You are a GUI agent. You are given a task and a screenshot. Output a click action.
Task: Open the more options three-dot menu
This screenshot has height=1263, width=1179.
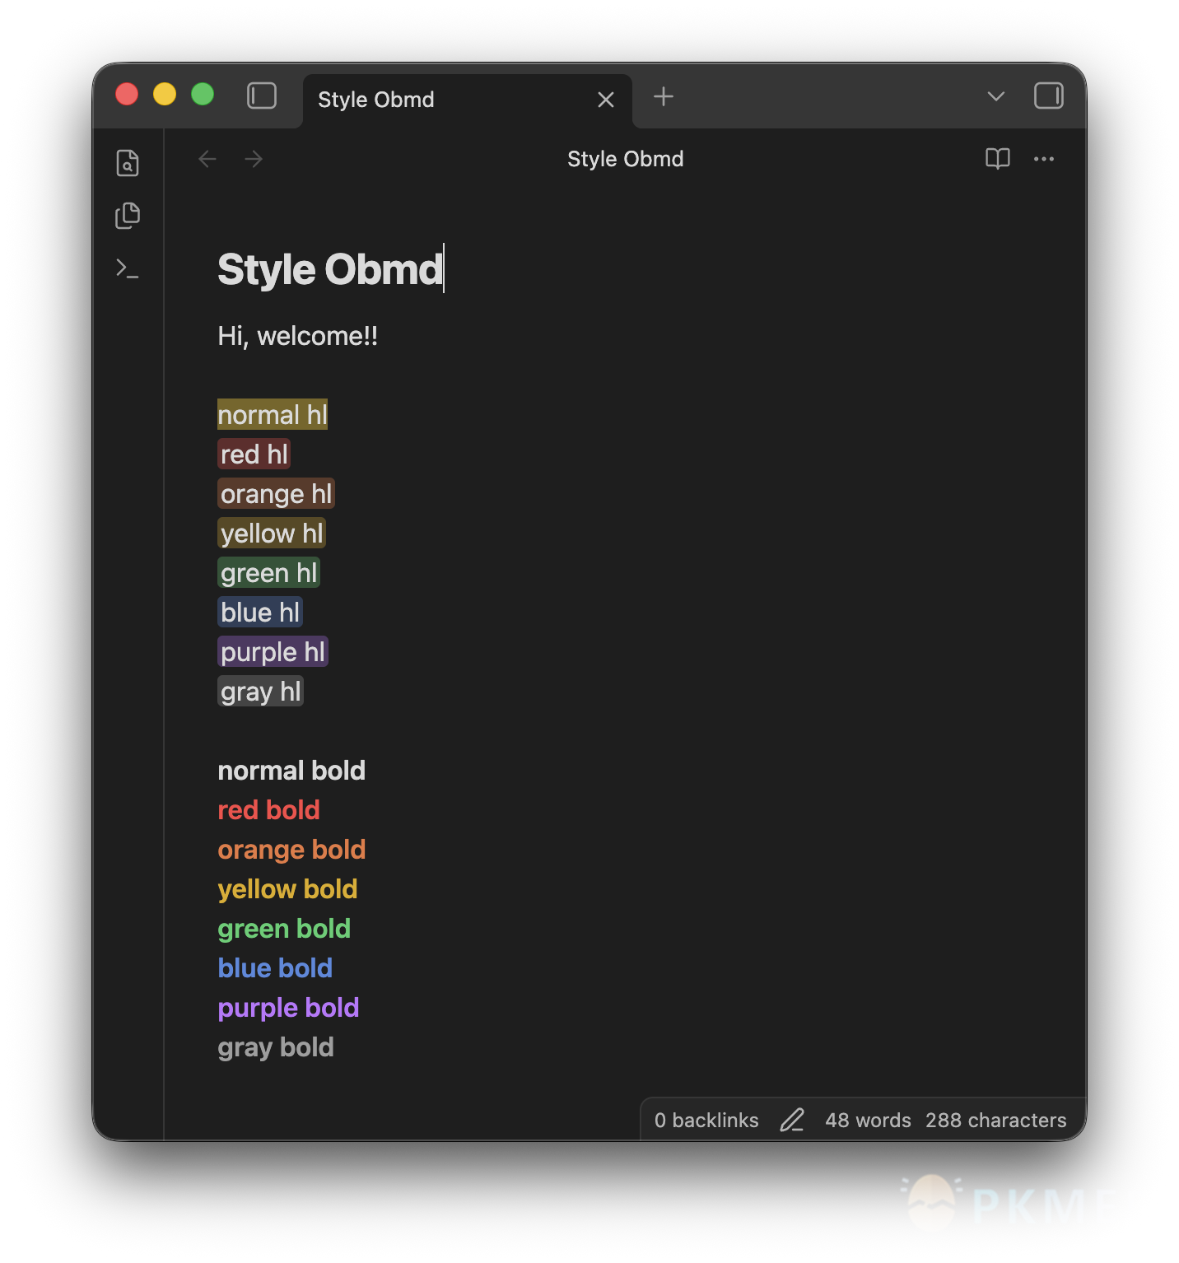1044,159
